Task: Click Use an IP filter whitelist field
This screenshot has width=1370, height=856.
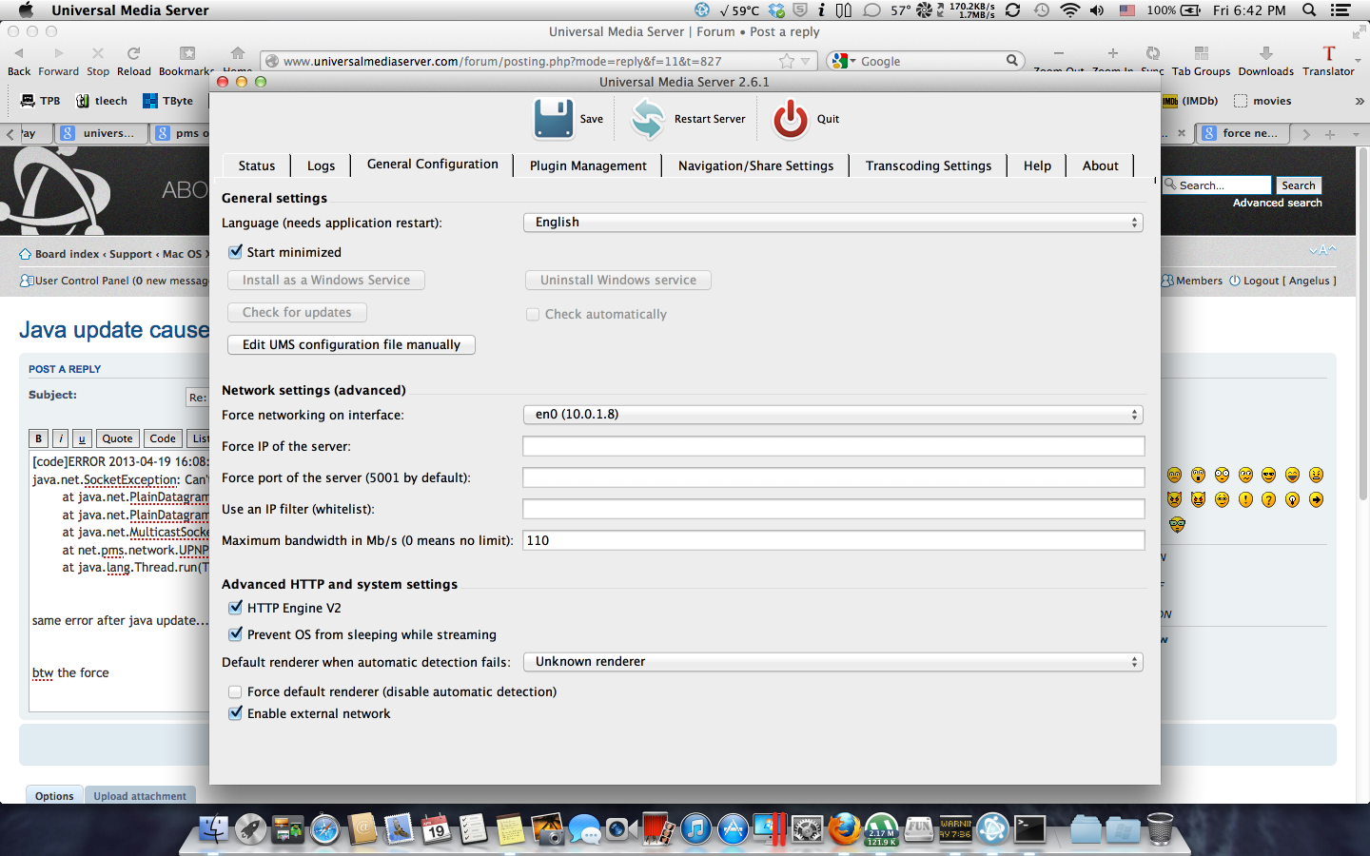Action: point(833,509)
